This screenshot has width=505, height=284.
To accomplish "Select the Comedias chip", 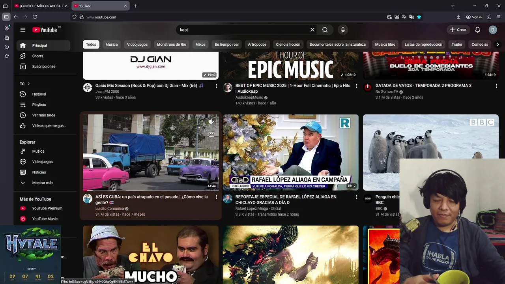I will [480, 45].
